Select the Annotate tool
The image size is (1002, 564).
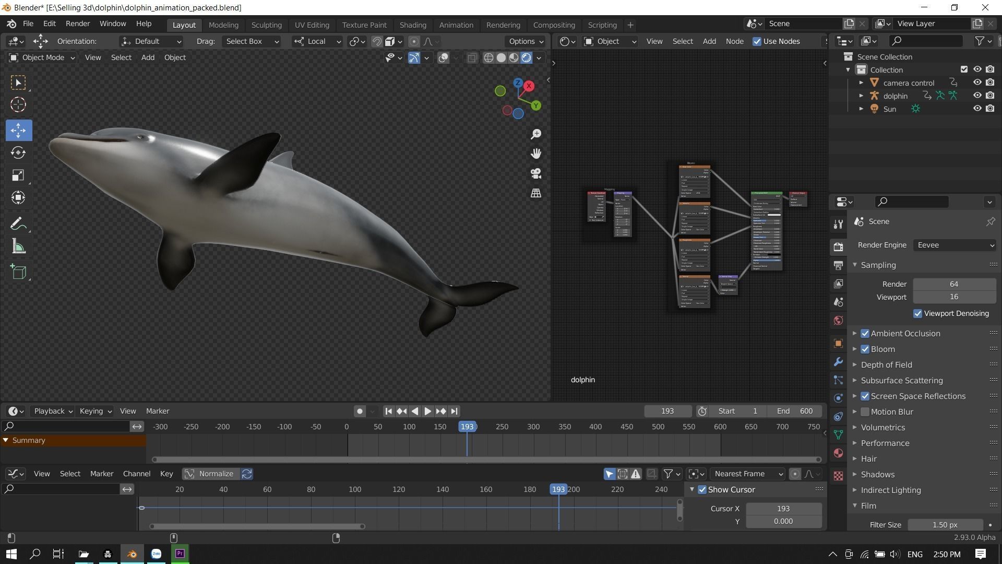tap(18, 224)
